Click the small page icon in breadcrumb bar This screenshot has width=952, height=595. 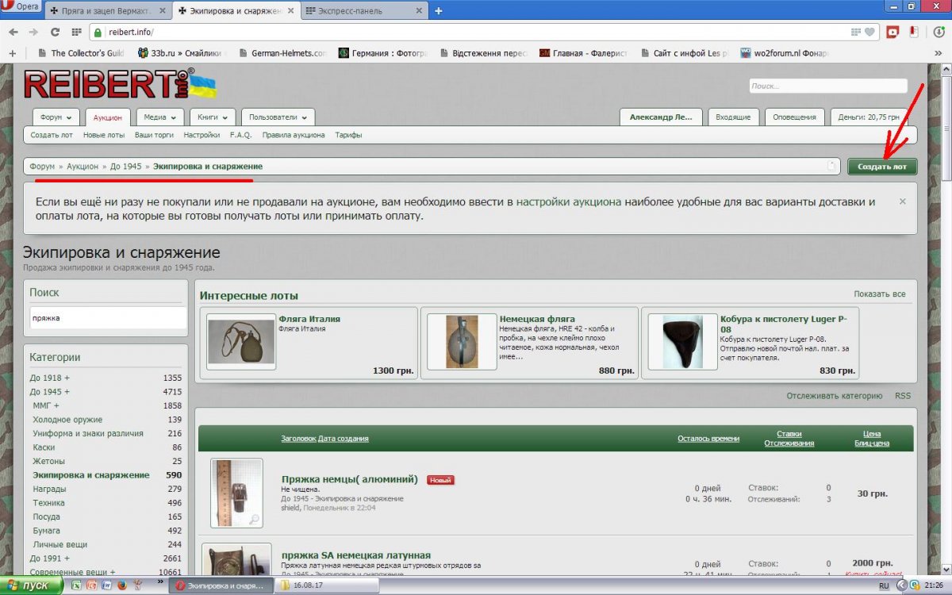831,167
